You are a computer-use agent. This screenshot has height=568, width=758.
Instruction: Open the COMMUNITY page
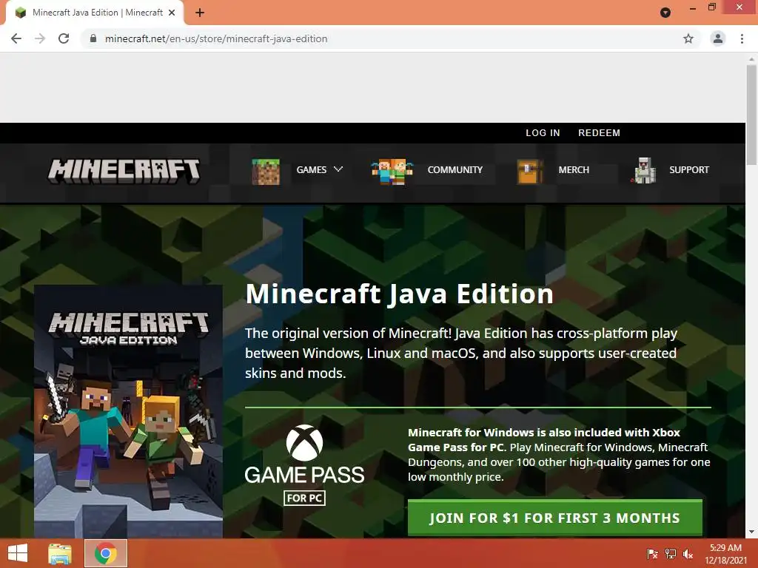[x=455, y=170]
